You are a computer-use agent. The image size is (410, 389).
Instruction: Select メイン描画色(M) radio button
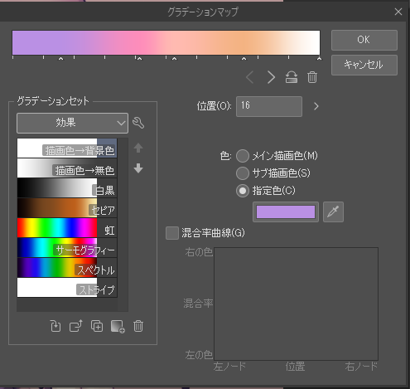click(243, 156)
